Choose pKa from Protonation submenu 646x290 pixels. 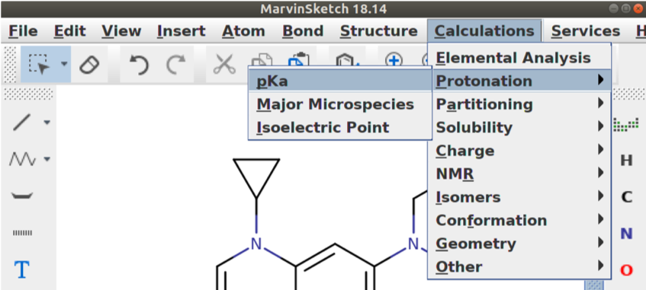[x=340, y=82]
